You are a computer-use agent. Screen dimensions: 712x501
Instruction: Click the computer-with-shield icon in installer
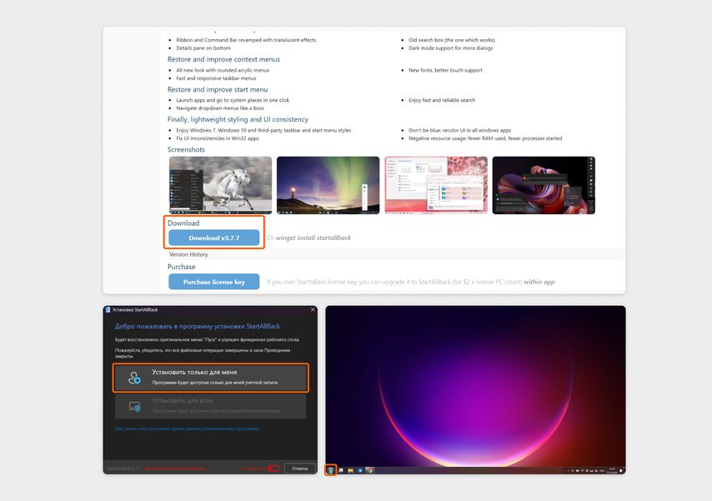pos(134,406)
